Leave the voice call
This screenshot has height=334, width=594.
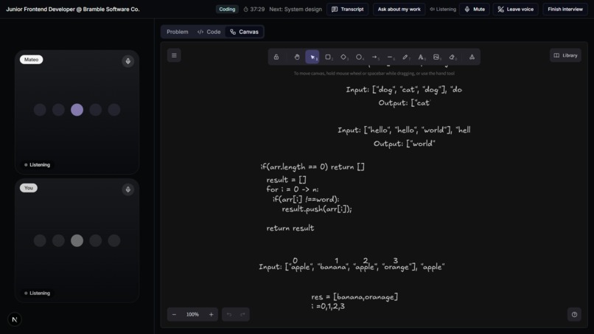tap(516, 9)
